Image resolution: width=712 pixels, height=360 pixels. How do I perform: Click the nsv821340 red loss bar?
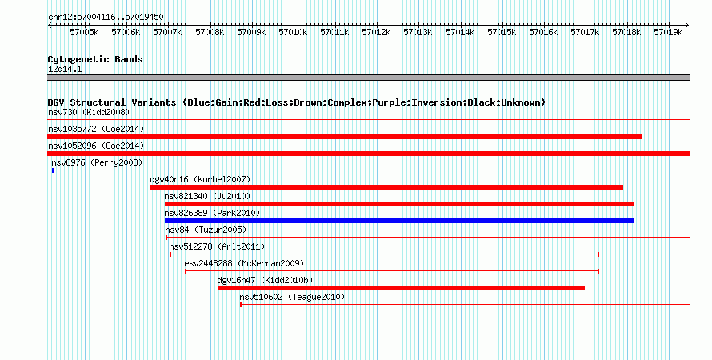click(x=398, y=204)
